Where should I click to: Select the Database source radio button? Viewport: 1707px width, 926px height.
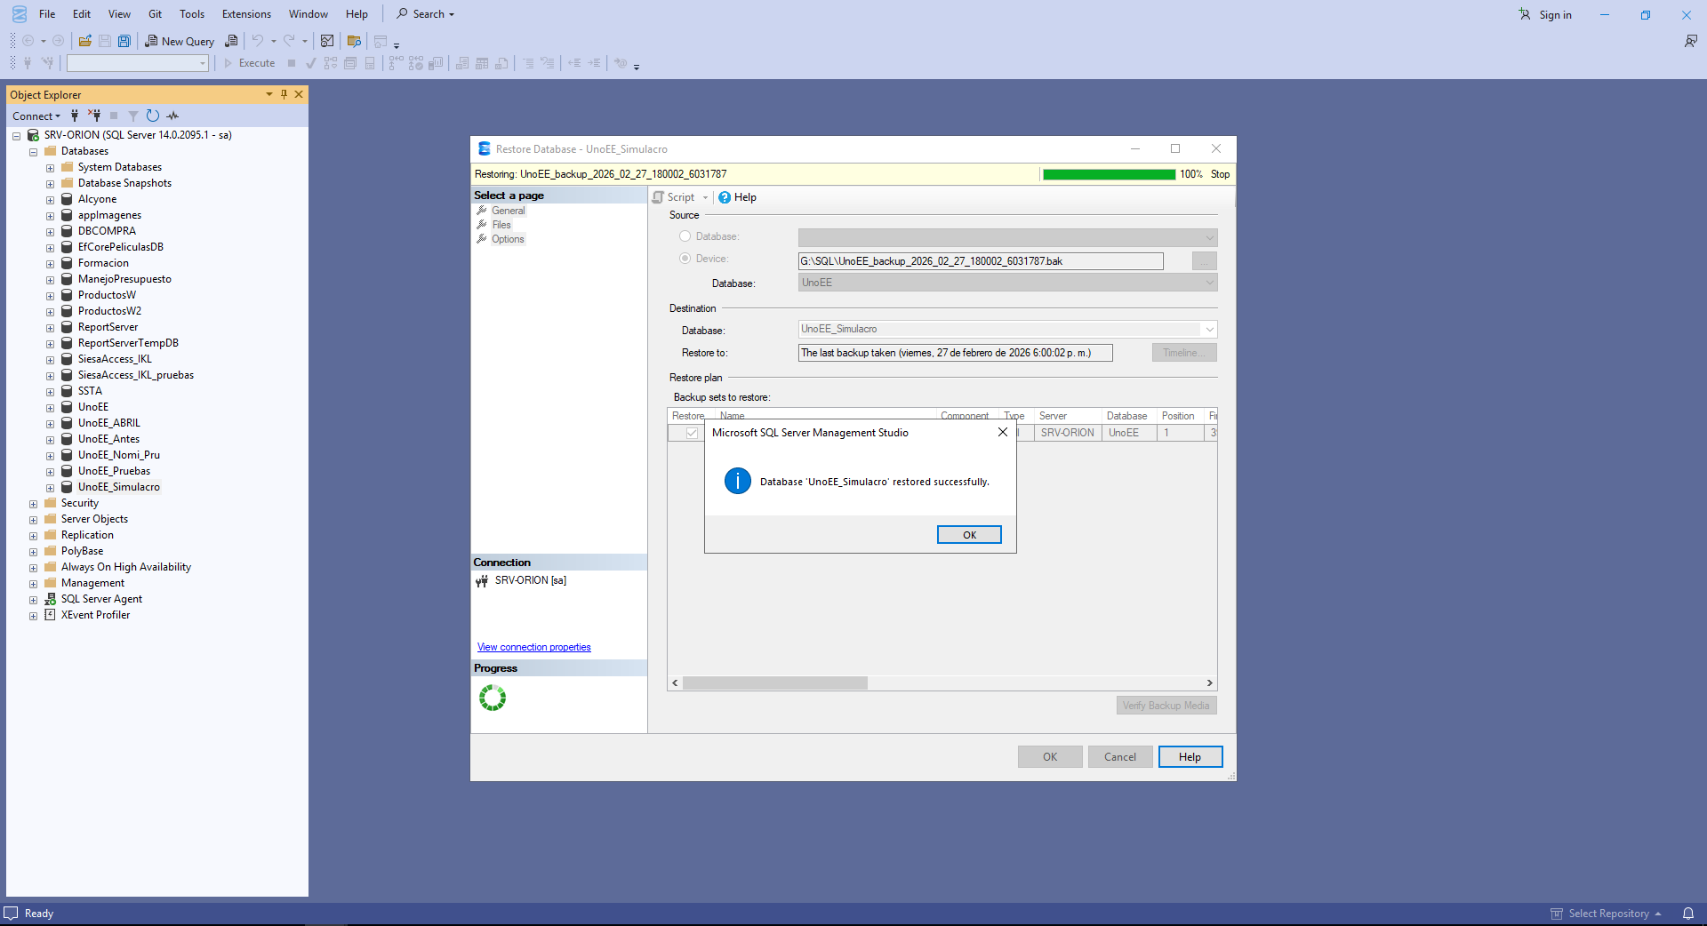(x=685, y=236)
